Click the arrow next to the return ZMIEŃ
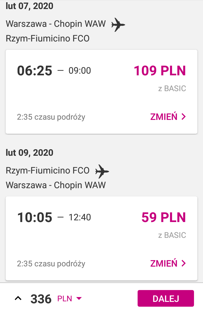The image size is (203, 314). 184,263
